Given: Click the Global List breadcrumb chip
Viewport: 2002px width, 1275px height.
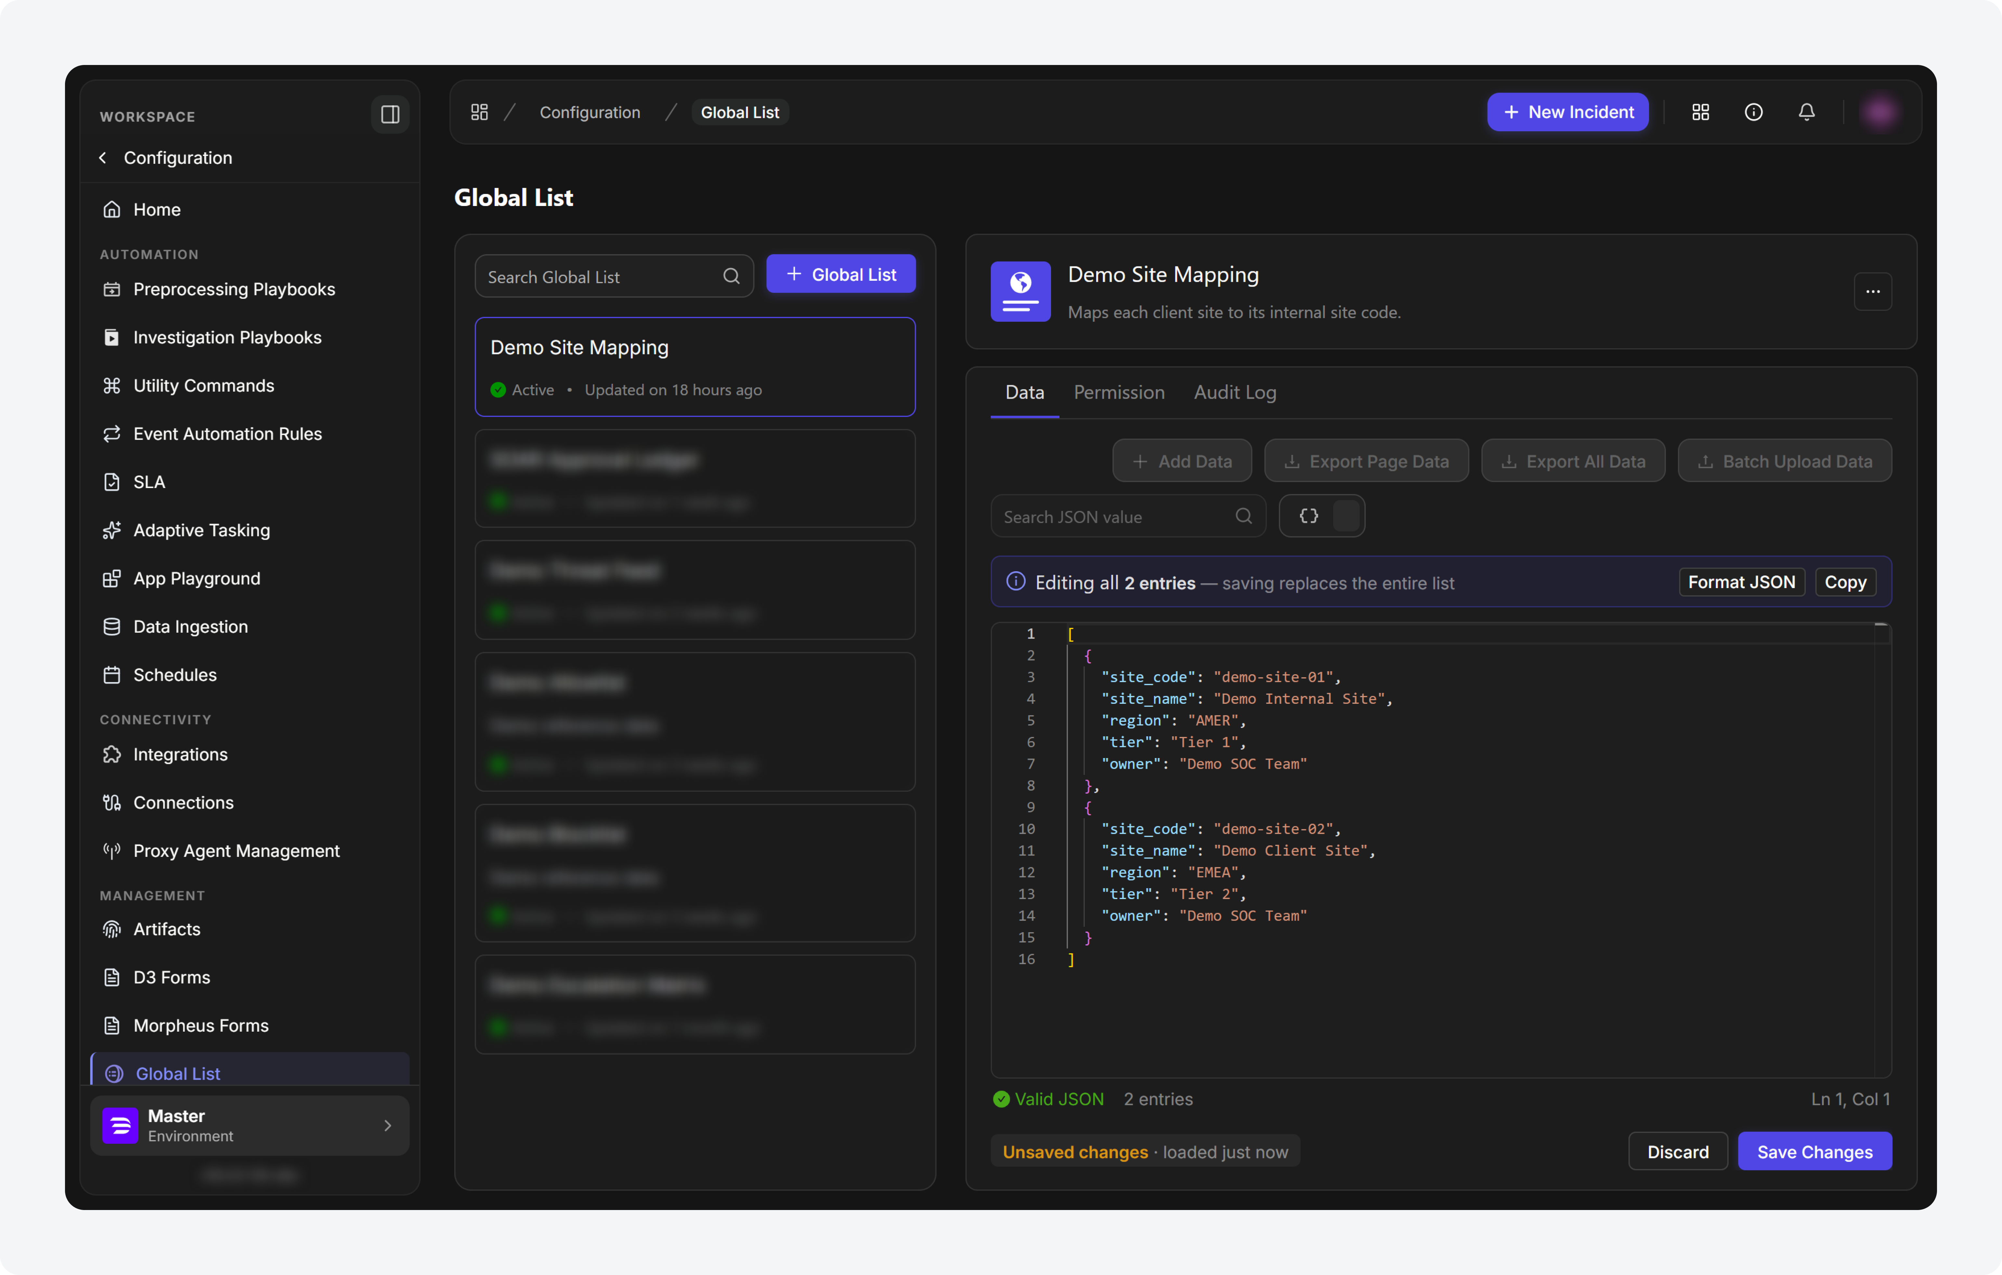Looking at the screenshot, I should click(x=740, y=112).
